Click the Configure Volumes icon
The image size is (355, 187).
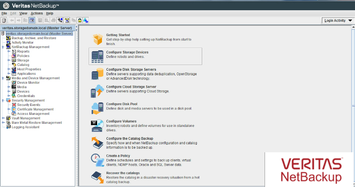click(97, 125)
